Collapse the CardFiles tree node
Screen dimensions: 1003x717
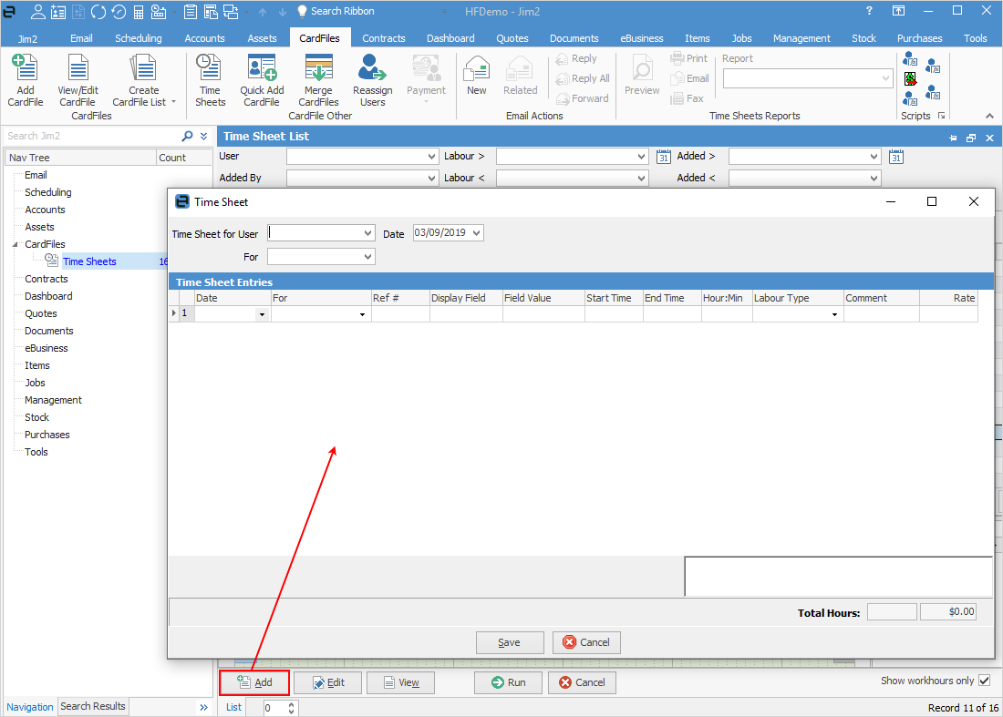(14, 243)
